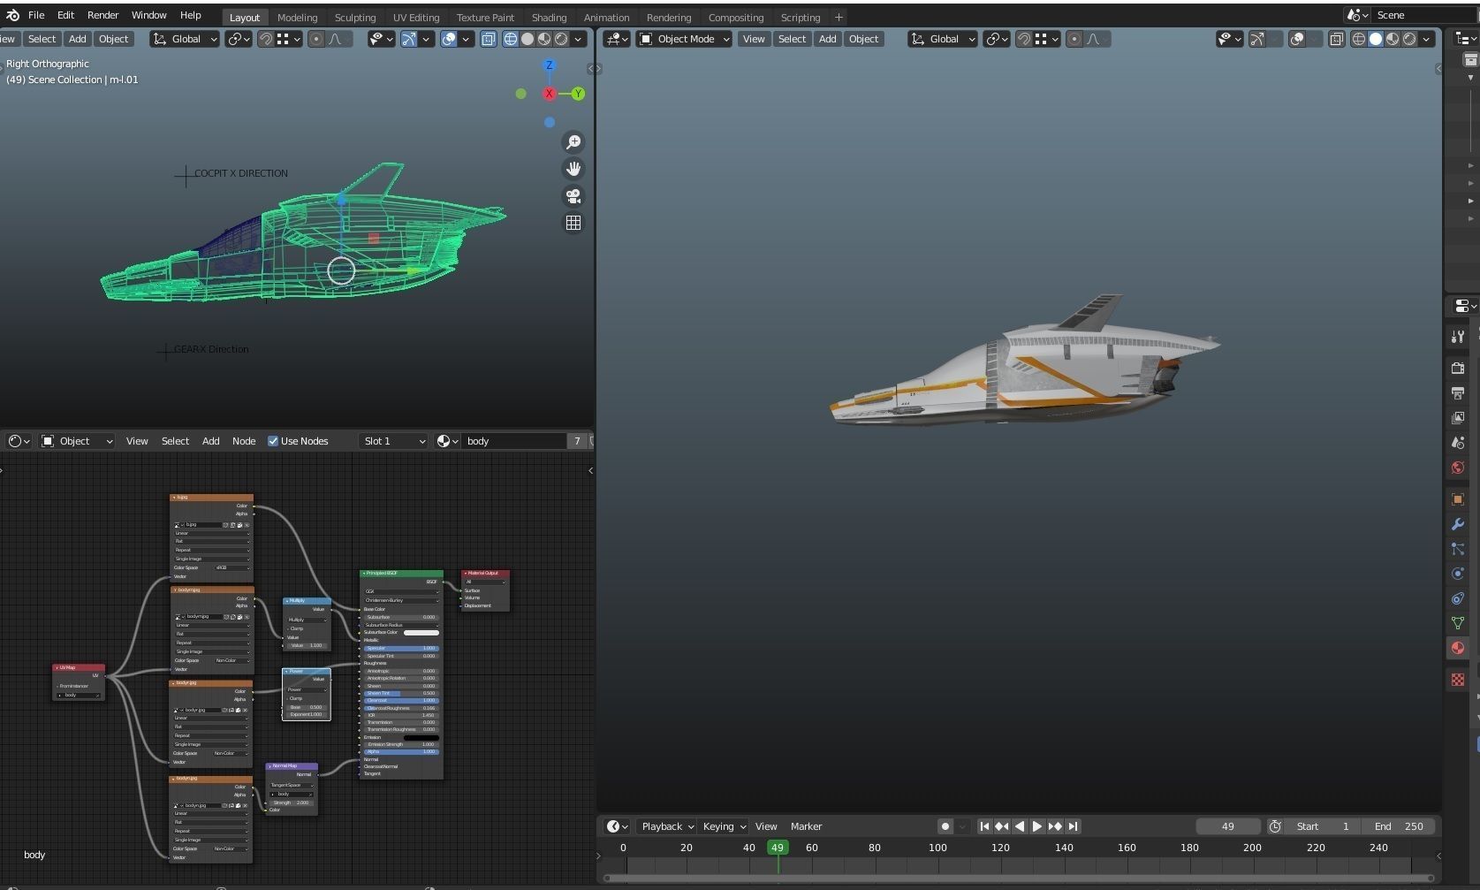Select wireframe shading in left viewport header

511,39
